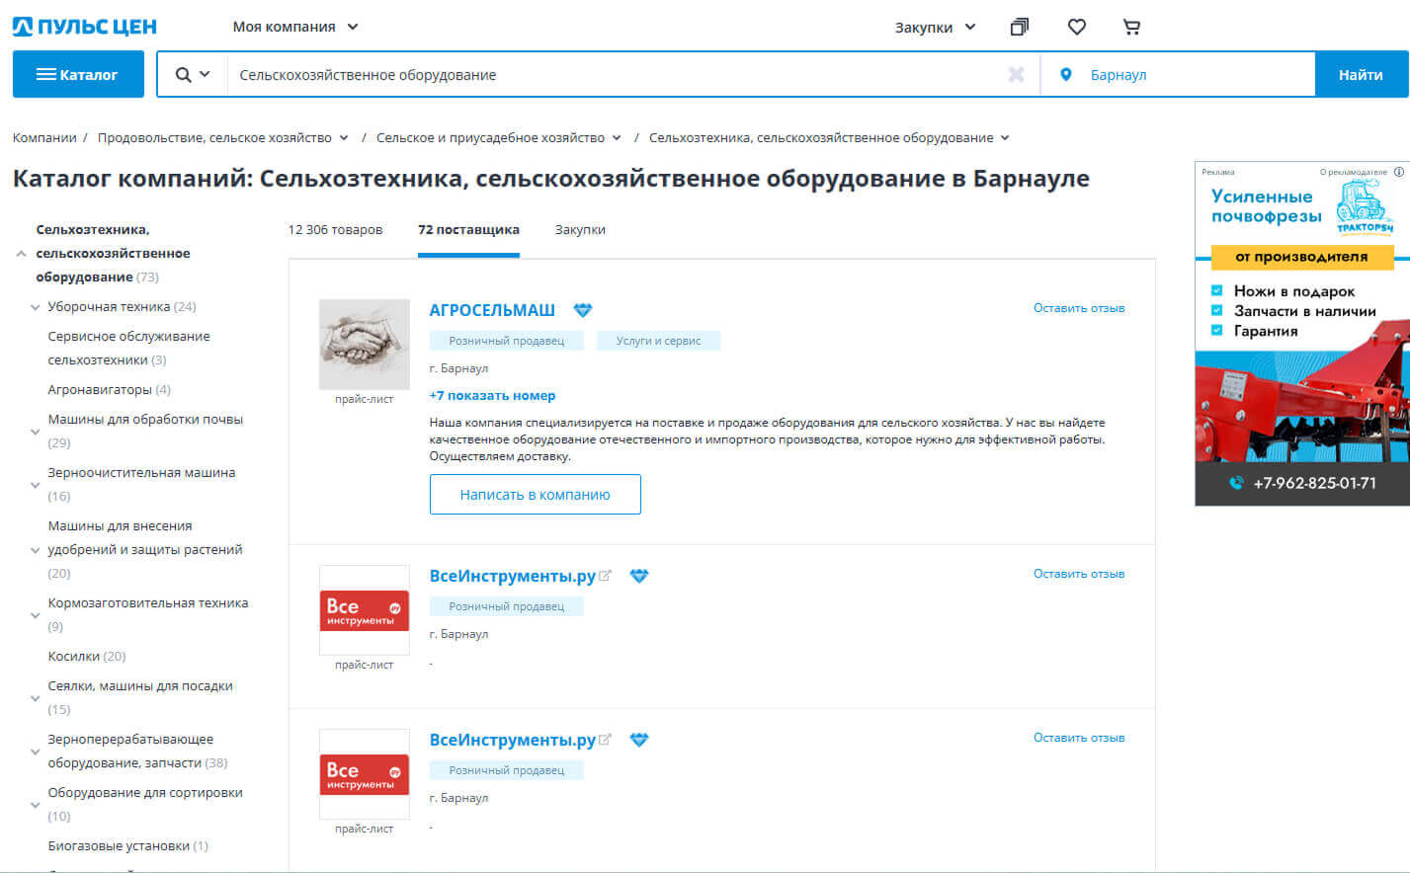Image resolution: width=1410 pixels, height=873 pixels.
Task: Expand 'Кормозаготовительная техника' chevron
Action: point(36,615)
